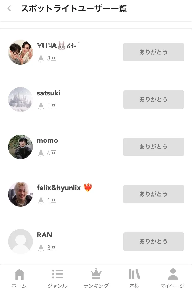
Task: Open YUNA's profile picture
Action: coord(20,52)
